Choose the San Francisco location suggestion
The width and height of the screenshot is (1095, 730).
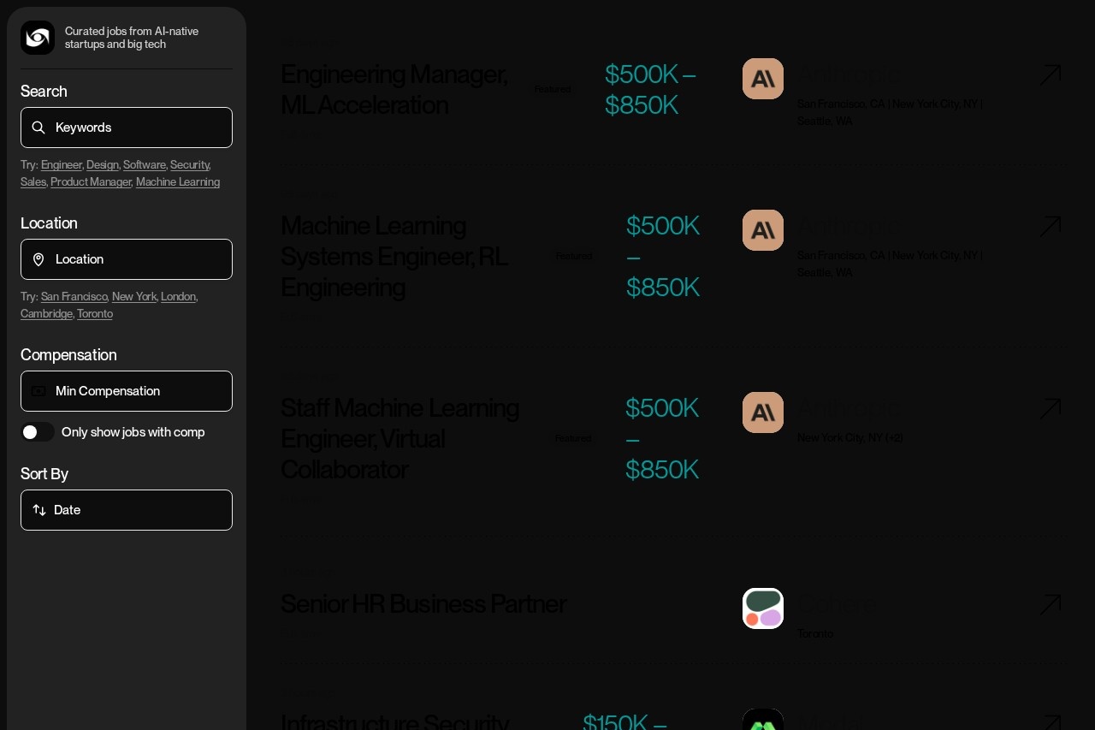(74, 297)
